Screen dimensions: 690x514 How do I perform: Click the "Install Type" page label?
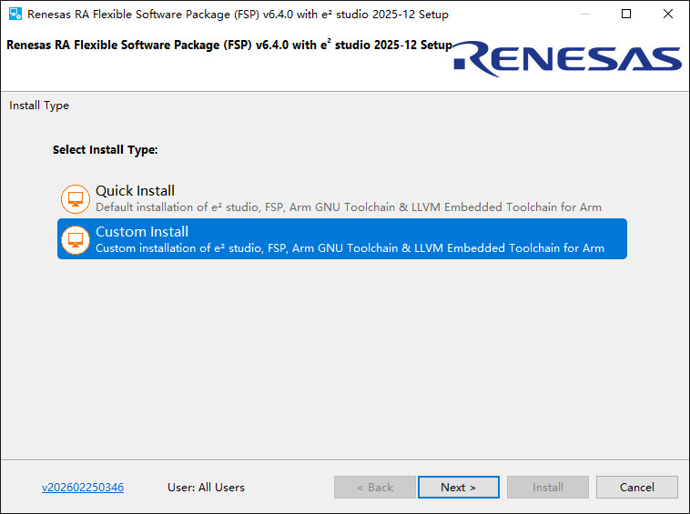pos(39,106)
